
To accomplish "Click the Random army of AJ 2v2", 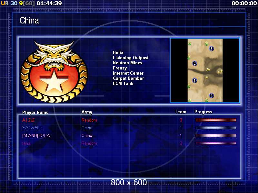I will pyautogui.click(x=89, y=120).
